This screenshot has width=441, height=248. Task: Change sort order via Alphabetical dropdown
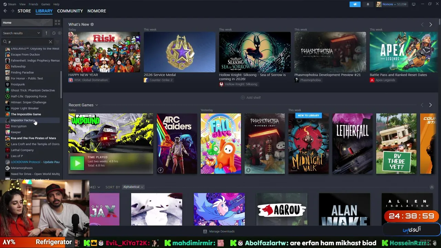pos(133,187)
